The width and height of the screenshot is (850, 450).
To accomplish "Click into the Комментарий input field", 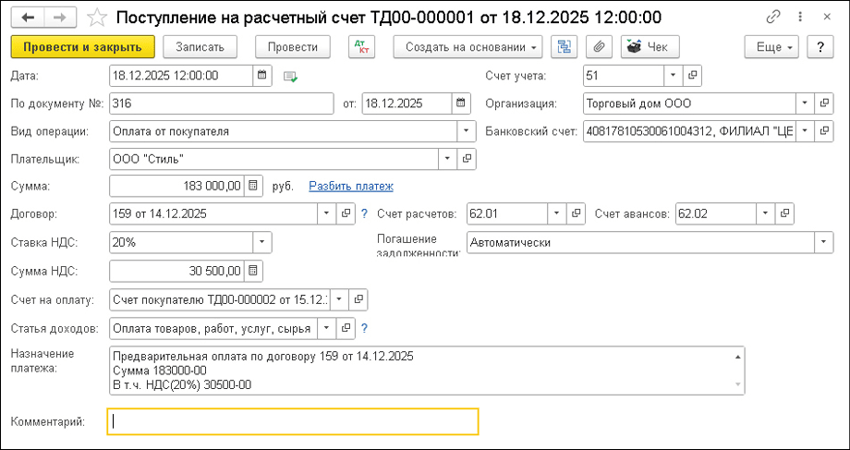I will 293,421.
